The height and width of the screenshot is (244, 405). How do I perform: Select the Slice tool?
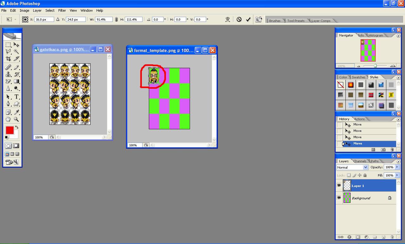point(16,59)
